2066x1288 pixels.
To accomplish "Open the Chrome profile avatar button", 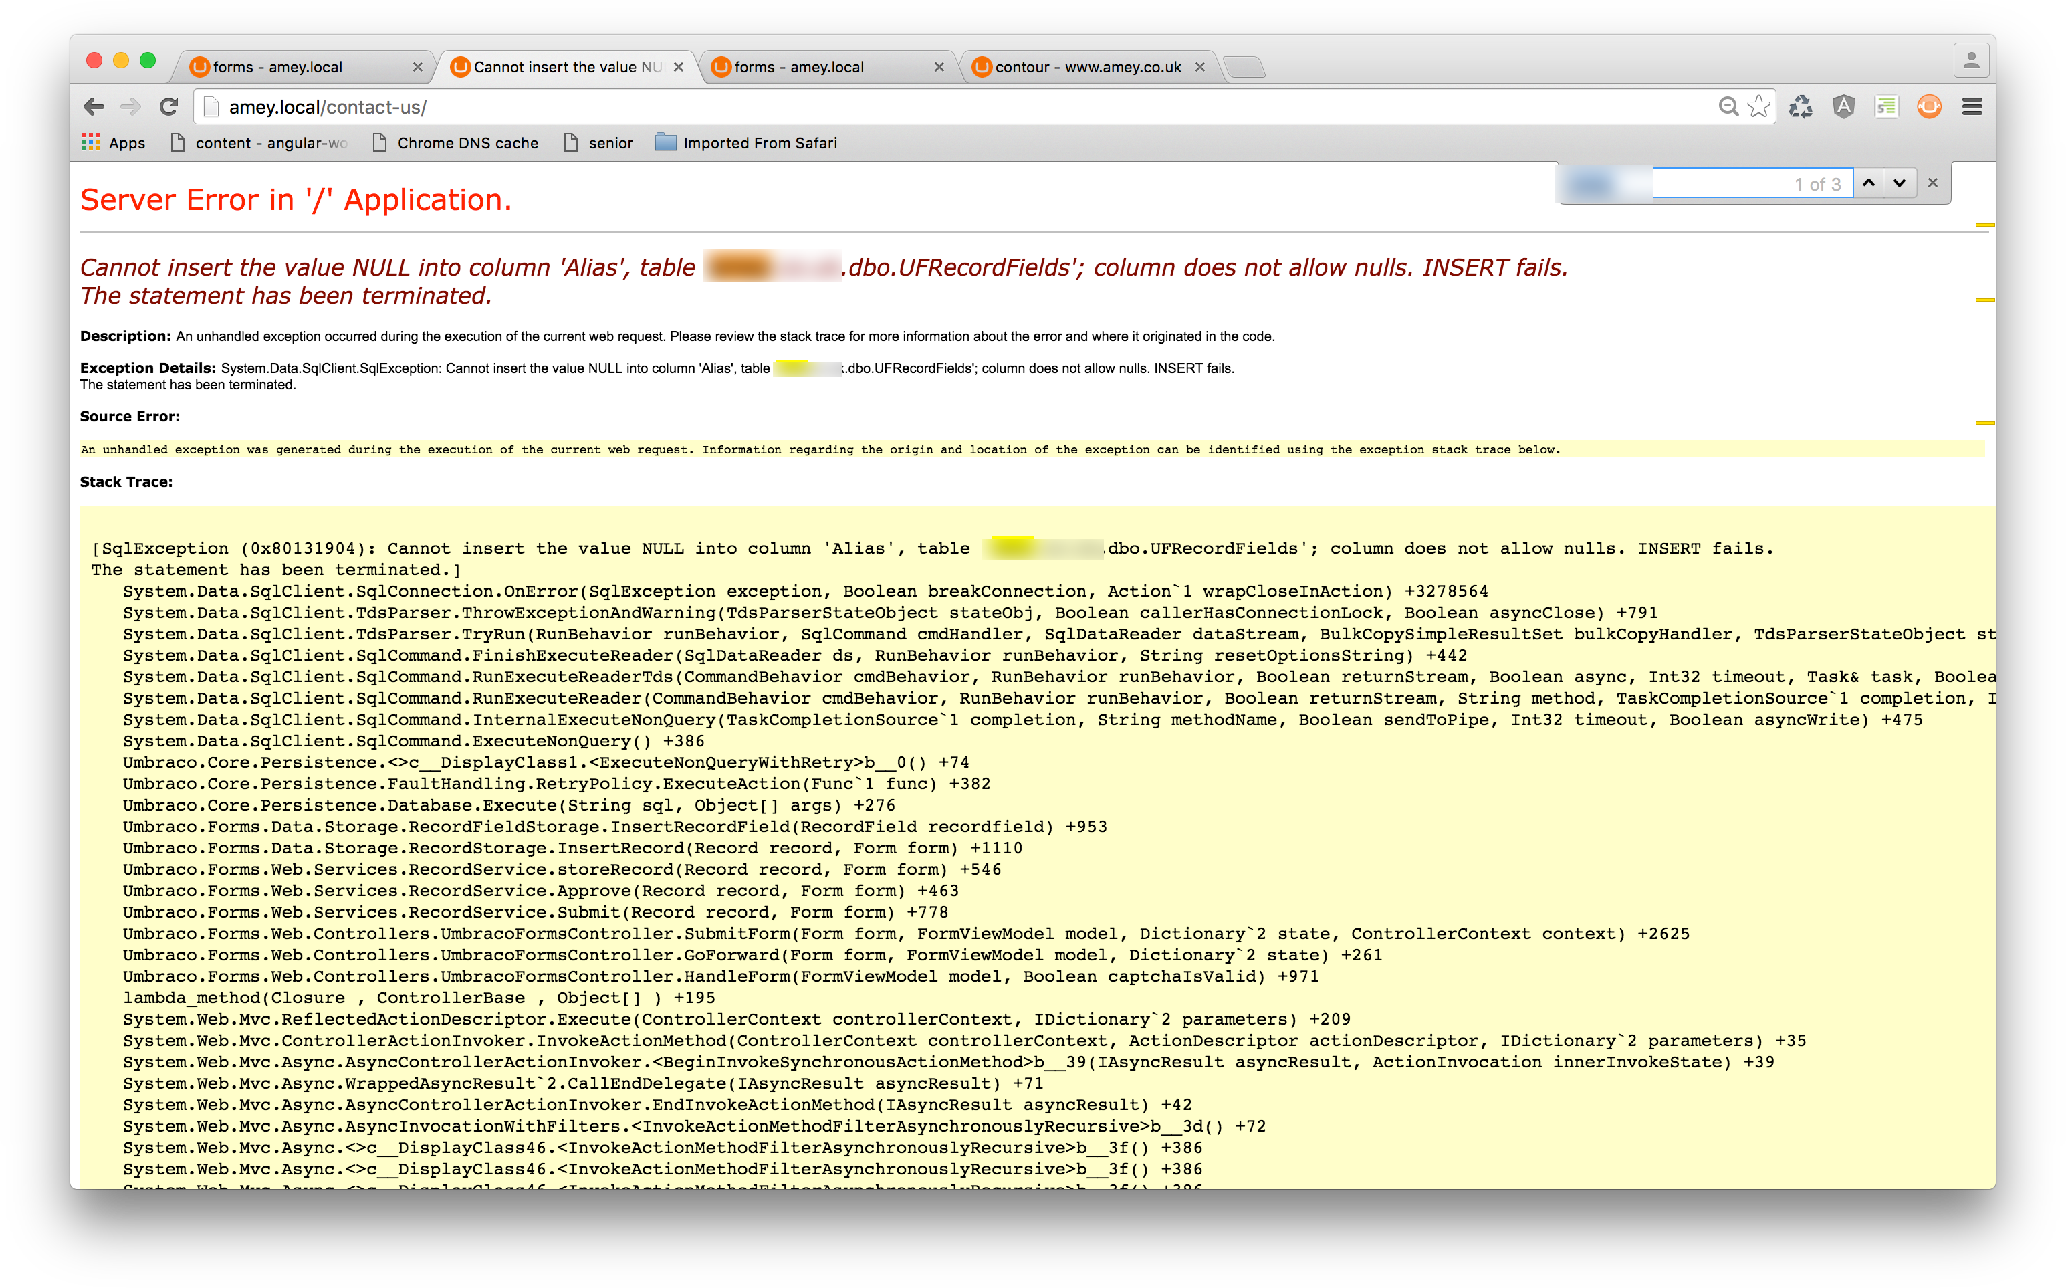I will (1970, 60).
